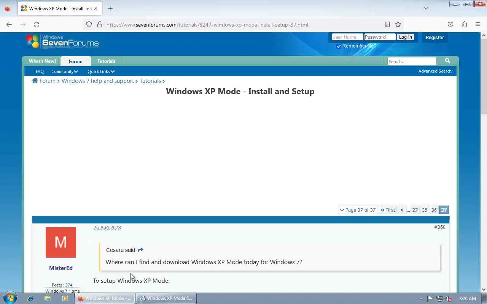Image resolution: width=487 pixels, height=304 pixels.
Task: Expand the Community dropdown menu
Action: click(65, 71)
